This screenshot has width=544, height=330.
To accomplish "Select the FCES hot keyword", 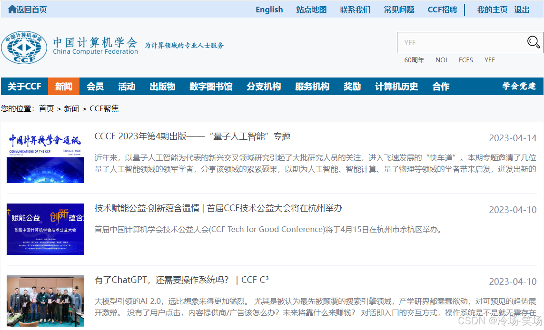I will [465, 60].
